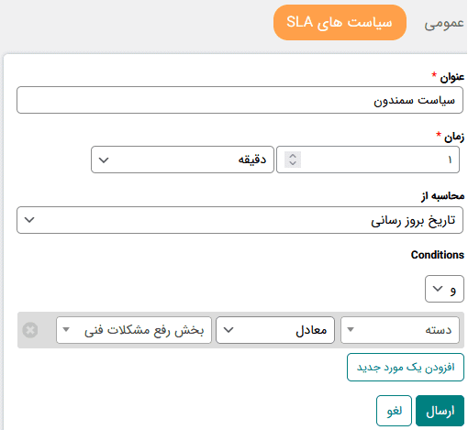Click the Conditions section label
This screenshot has width=468, height=430.
(438, 255)
